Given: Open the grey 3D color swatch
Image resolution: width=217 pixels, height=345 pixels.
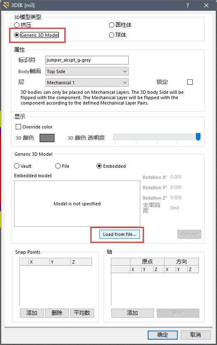Looking at the screenshot, I should pos(47,138).
